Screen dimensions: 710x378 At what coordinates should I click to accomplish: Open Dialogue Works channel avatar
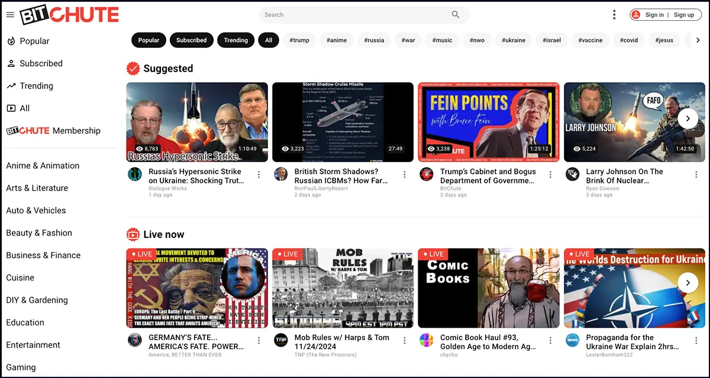135,174
